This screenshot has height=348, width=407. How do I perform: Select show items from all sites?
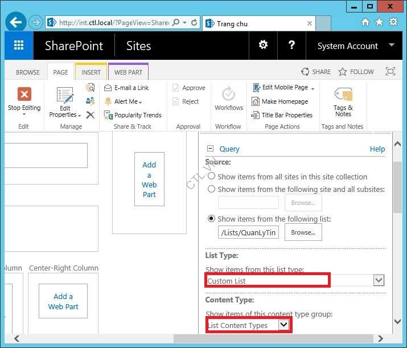211,177
